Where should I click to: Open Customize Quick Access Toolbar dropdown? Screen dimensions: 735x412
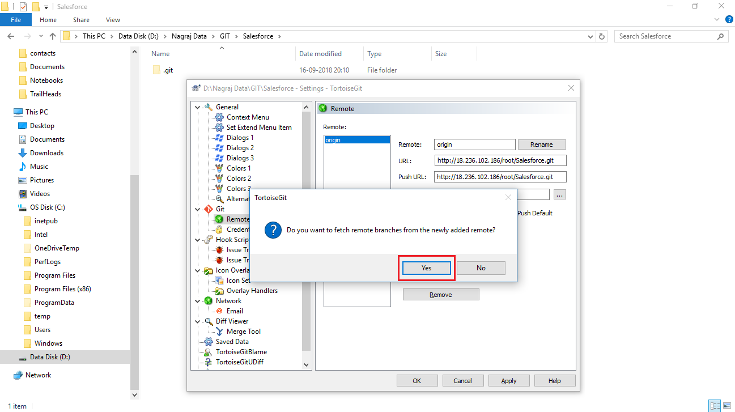click(46, 7)
